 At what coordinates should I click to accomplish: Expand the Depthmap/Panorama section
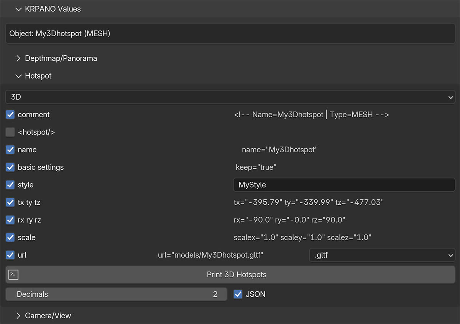18,59
